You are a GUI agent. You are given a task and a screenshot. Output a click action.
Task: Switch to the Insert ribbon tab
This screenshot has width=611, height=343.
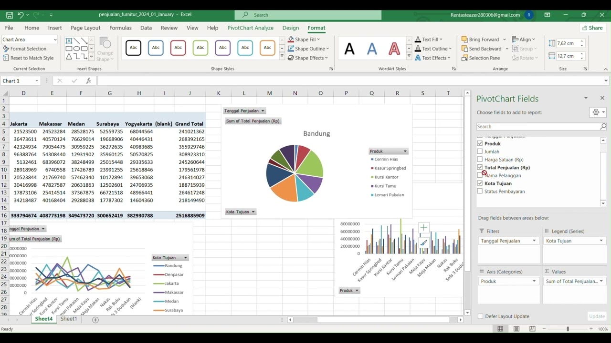(55, 28)
